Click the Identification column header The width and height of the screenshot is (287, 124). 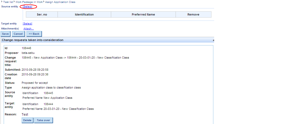coord(84,14)
